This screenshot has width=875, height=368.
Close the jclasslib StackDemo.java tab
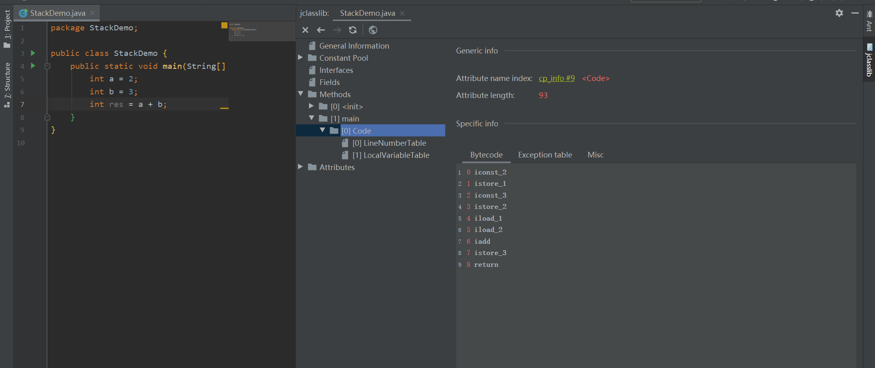(x=402, y=13)
